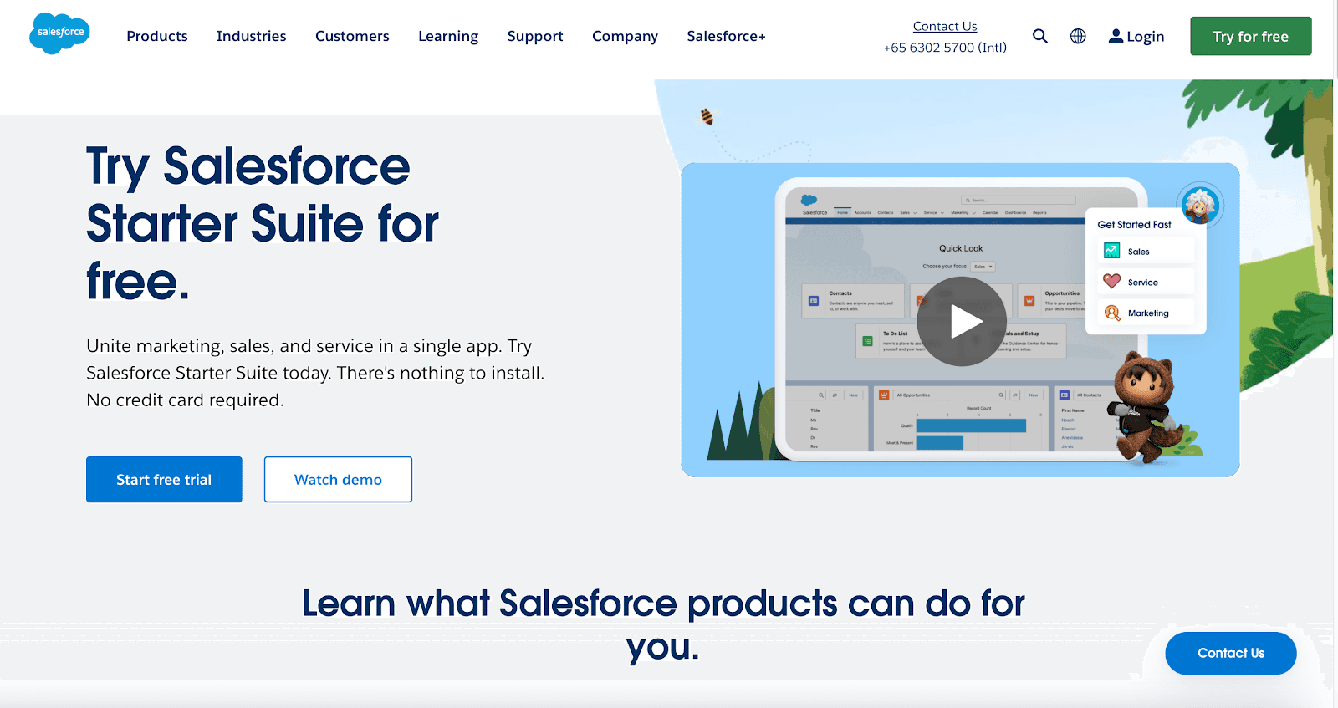The height and width of the screenshot is (708, 1338).
Task: Click the Sales chart icon in video card
Action: point(1111,251)
